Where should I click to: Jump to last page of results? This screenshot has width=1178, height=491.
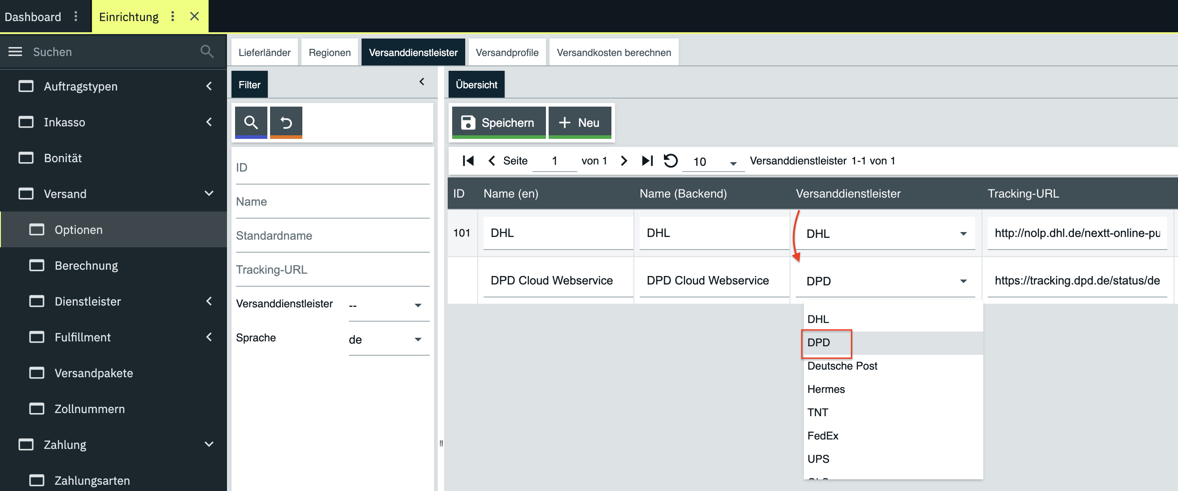647,161
